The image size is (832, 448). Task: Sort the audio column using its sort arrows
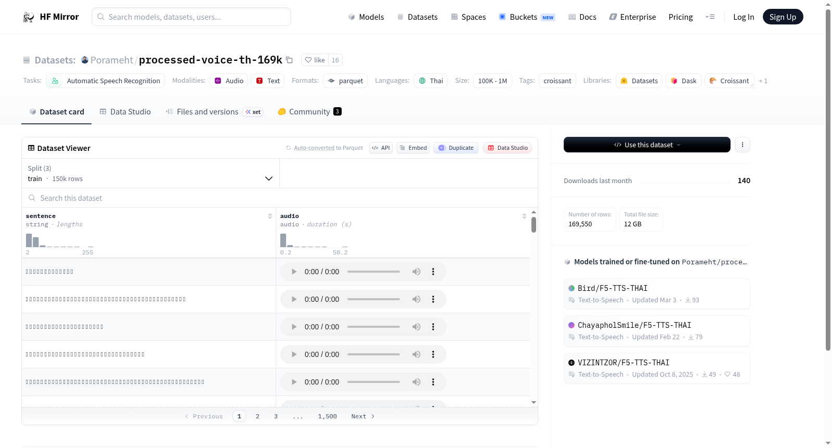pos(524,216)
